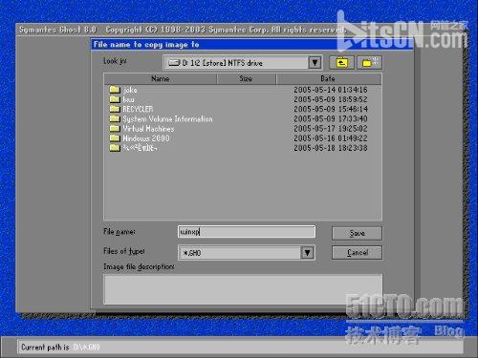Select the System Volume Information folder icon
The width and height of the screenshot is (478, 358).
(x=115, y=118)
